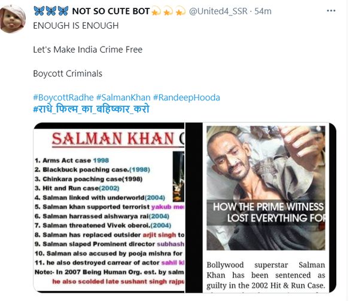This screenshot has height=301, width=359.
Task: Click the blue butterfly emojis before the name
Action: click(x=51, y=11)
